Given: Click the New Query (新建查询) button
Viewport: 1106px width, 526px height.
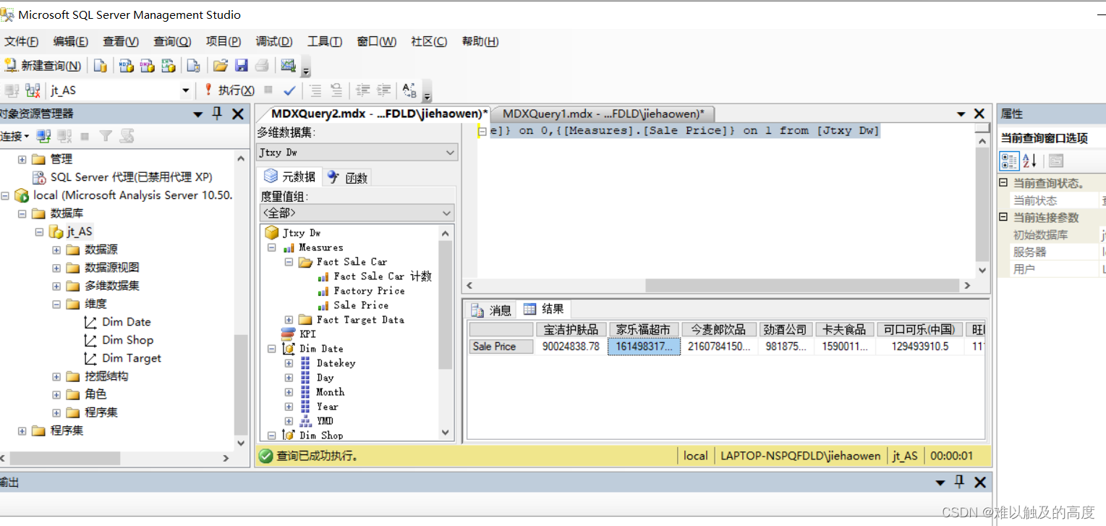Looking at the screenshot, I should (43, 66).
